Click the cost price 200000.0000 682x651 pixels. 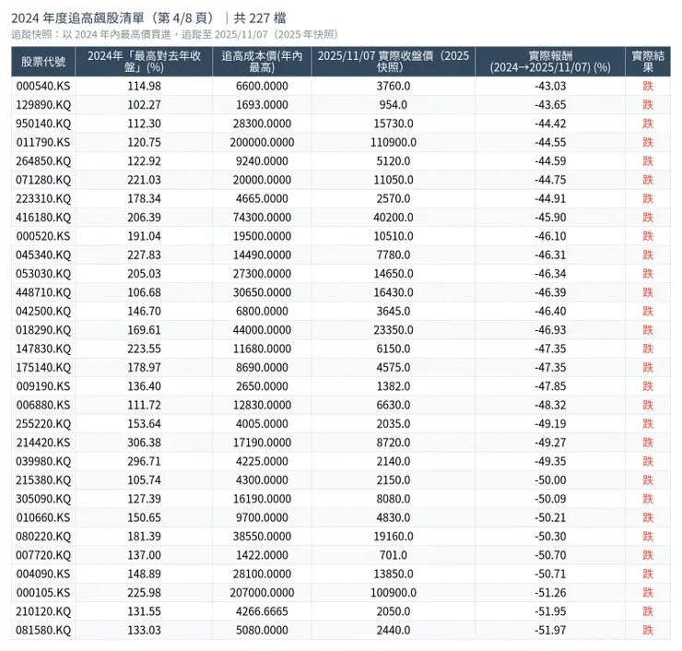[262, 142]
